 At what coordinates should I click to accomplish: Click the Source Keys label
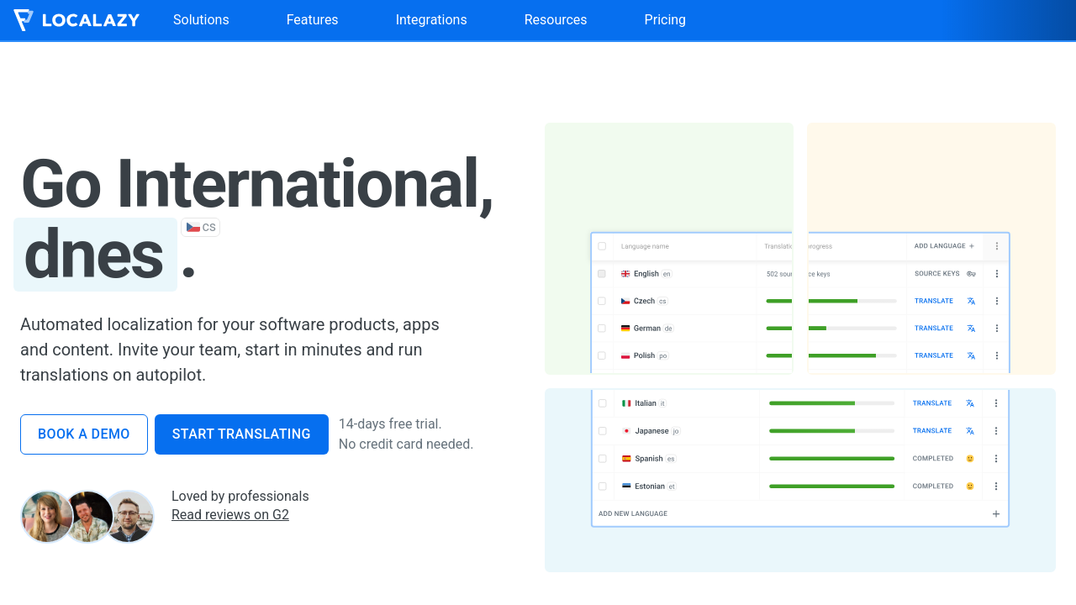tap(937, 274)
